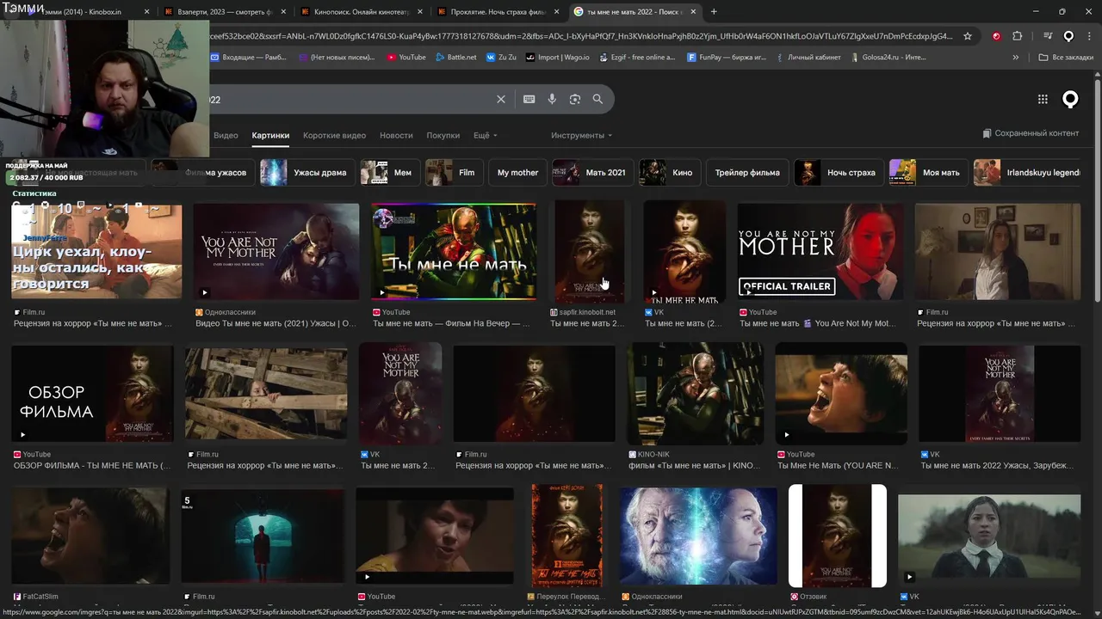The width and height of the screenshot is (1102, 619).
Task: Open the 'Входящие — Рамблер' bookmark
Action: point(249,58)
